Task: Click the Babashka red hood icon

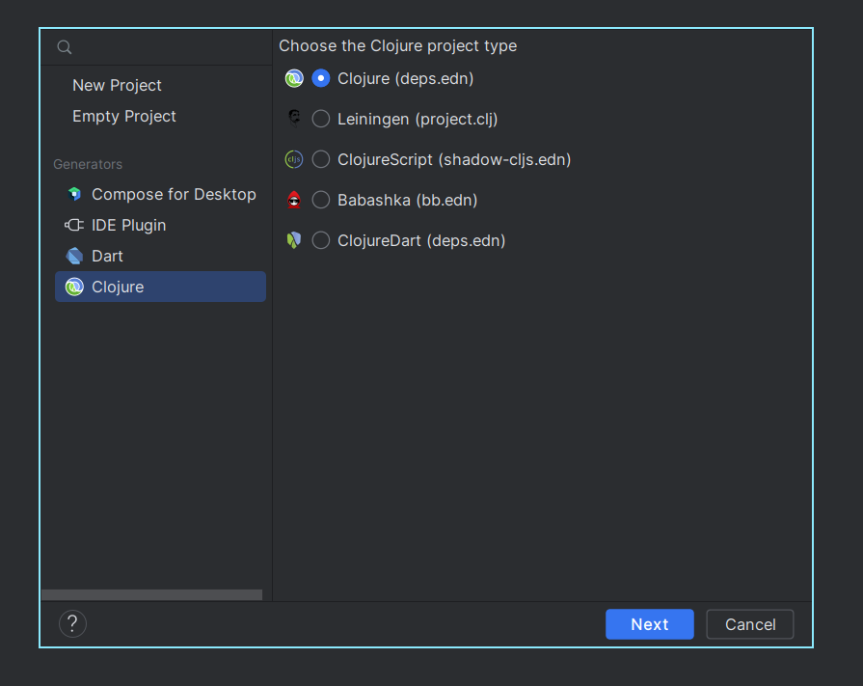Action: 294,200
